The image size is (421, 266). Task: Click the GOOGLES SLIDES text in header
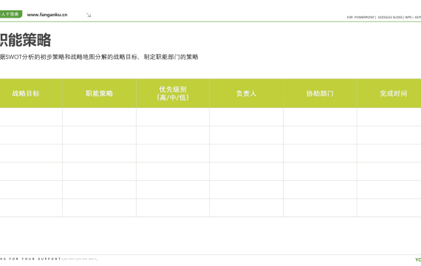[390, 17]
